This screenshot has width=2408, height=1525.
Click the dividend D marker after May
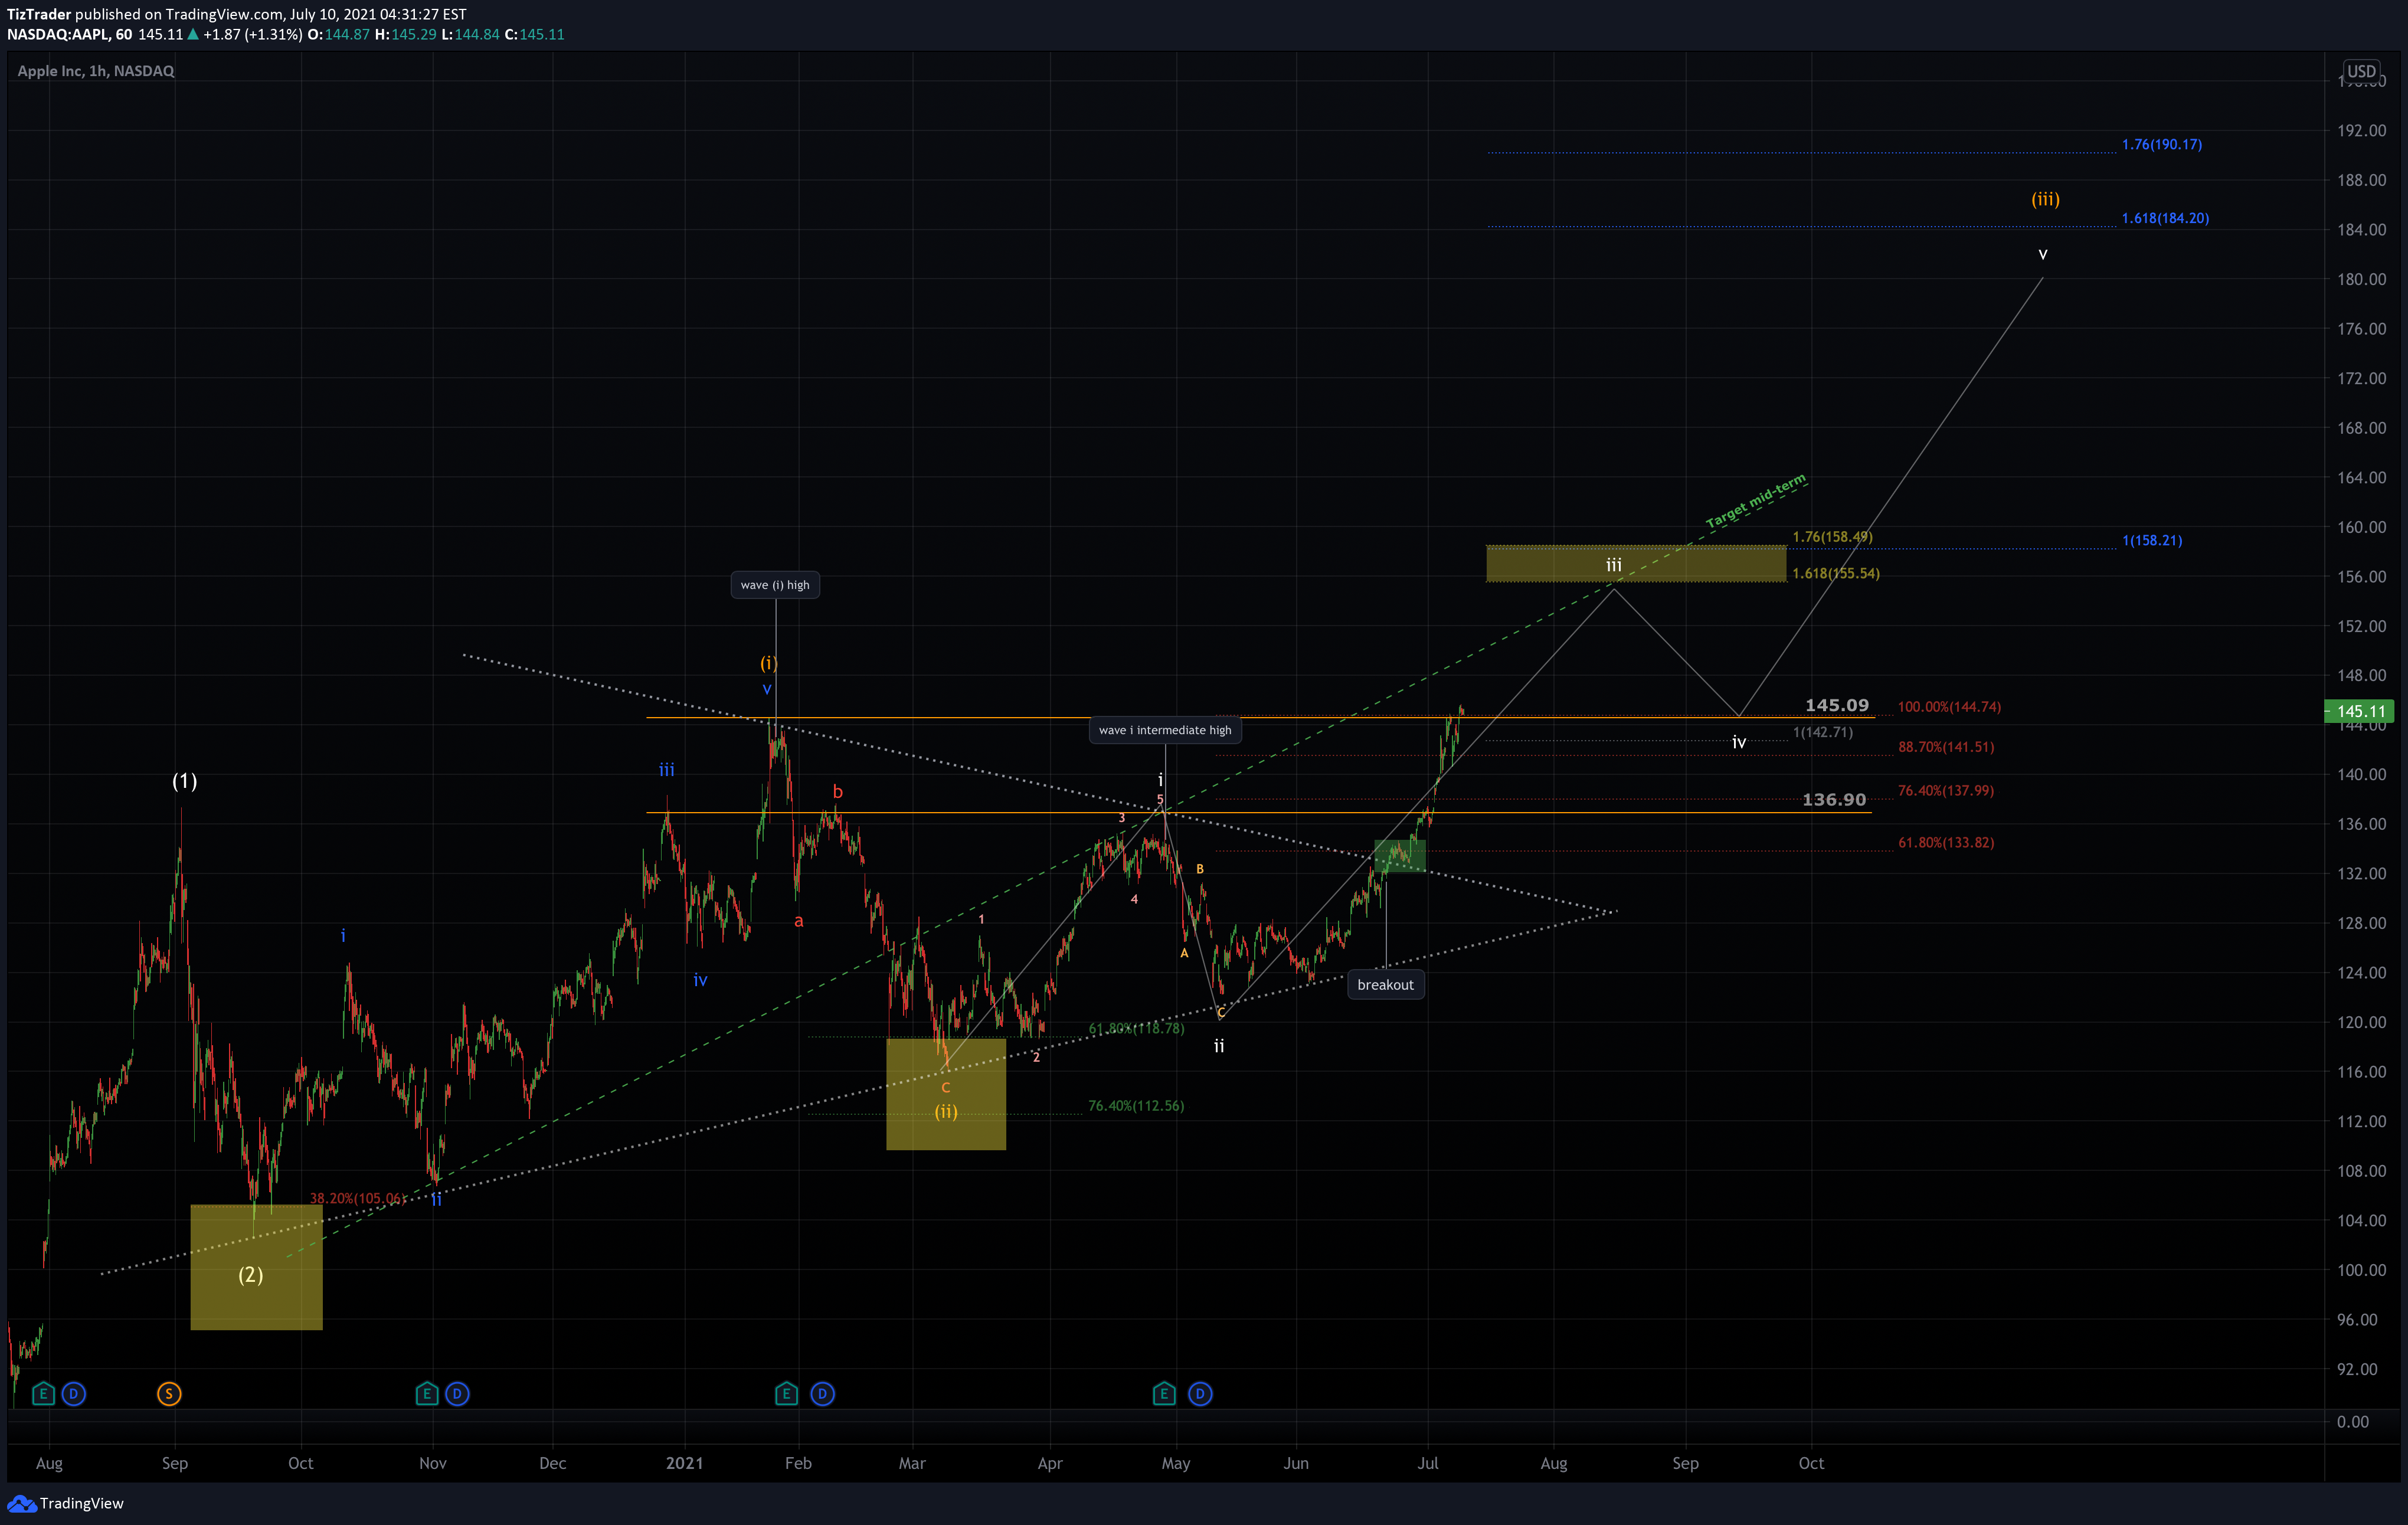pyautogui.click(x=1200, y=1393)
